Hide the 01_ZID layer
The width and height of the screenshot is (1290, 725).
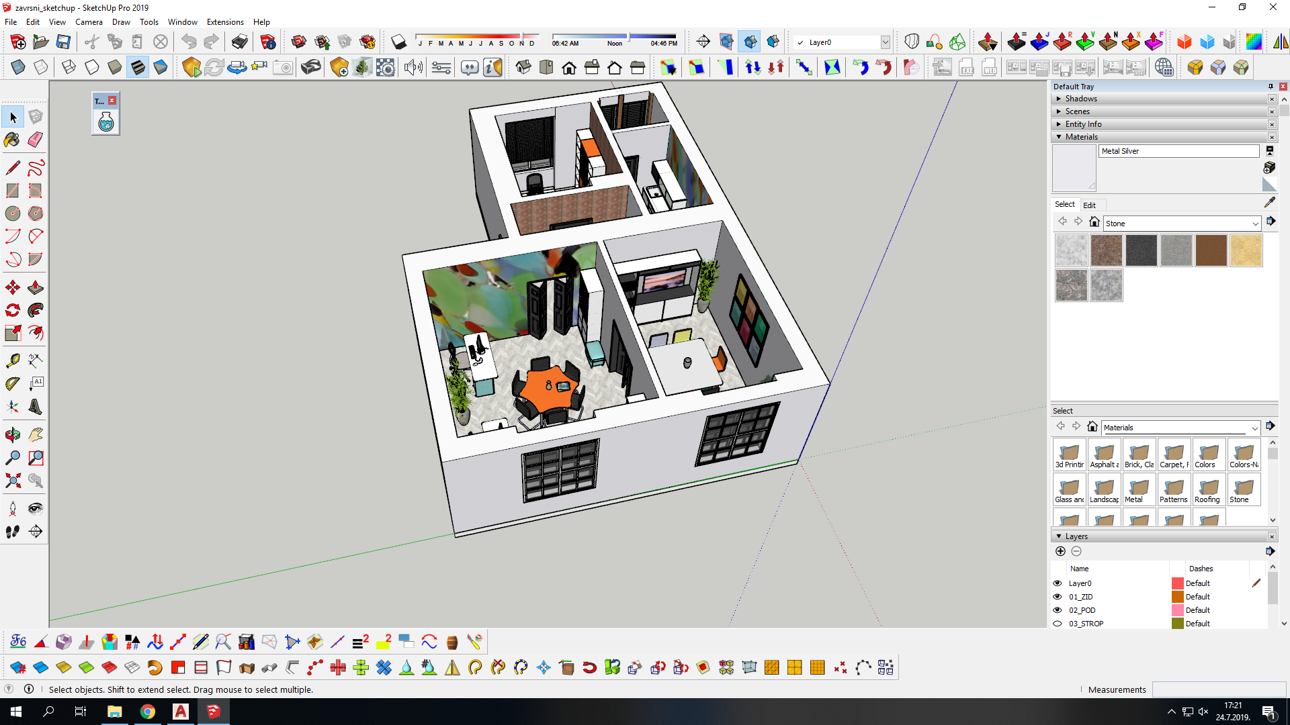1058,597
